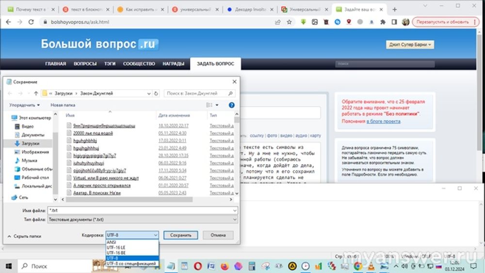Select UTF-16 LE encoding option
The image size is (485, 273).
(x=115, y=247)
